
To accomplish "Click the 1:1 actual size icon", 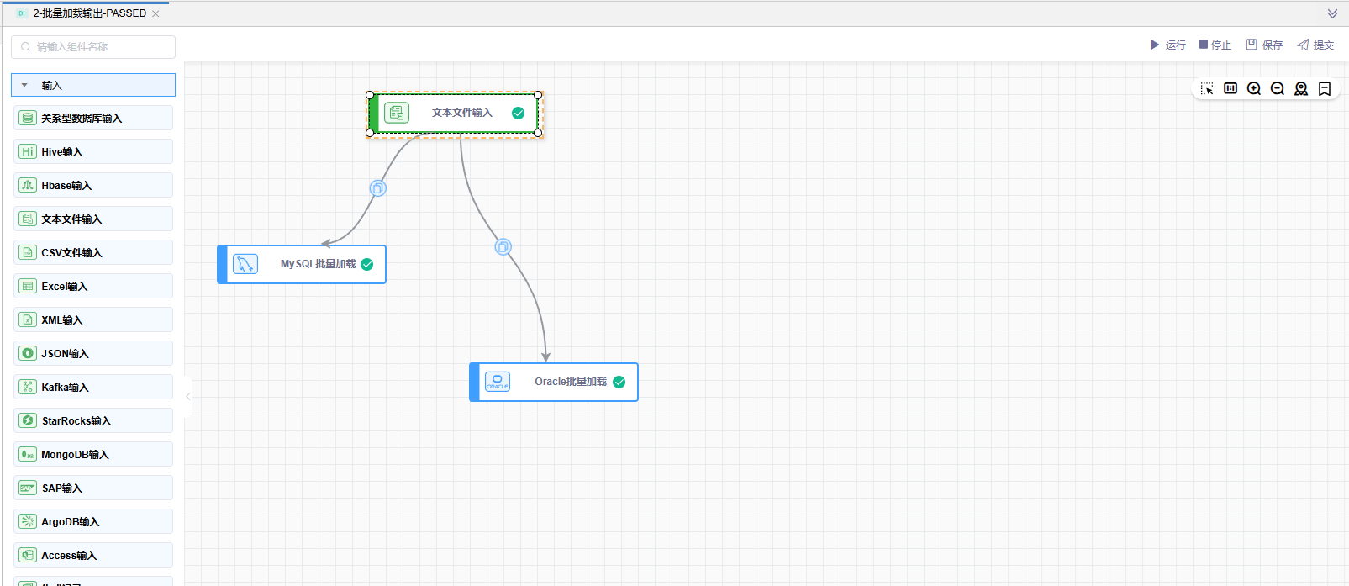I will pyautogui.click(x=1230, y=88).
